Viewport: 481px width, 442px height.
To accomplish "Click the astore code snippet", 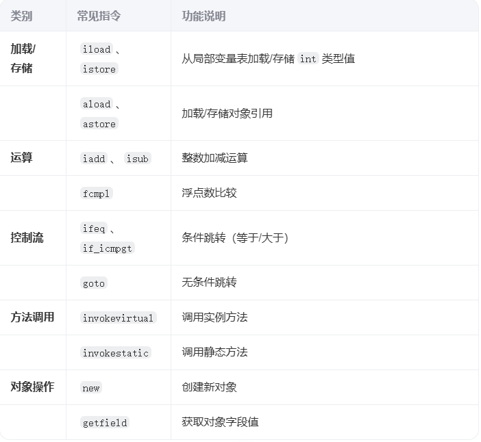I will click(x=99, y=123).
